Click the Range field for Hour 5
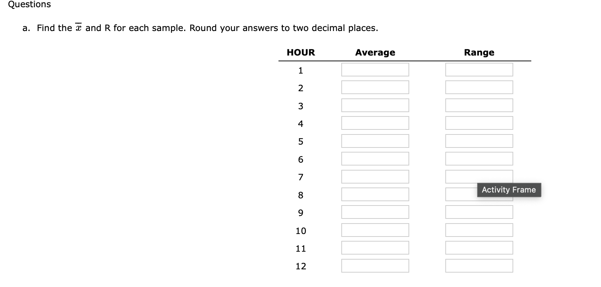This screenshot has height=287, width=601. click(479, 141)
